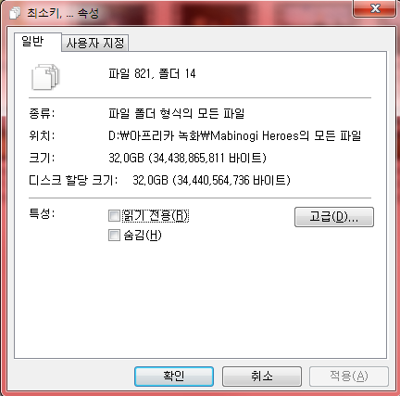Open advanced attributes via 고급(D)... button
The width and height of the screenshot is (400, 396).
tap(334, 217)
